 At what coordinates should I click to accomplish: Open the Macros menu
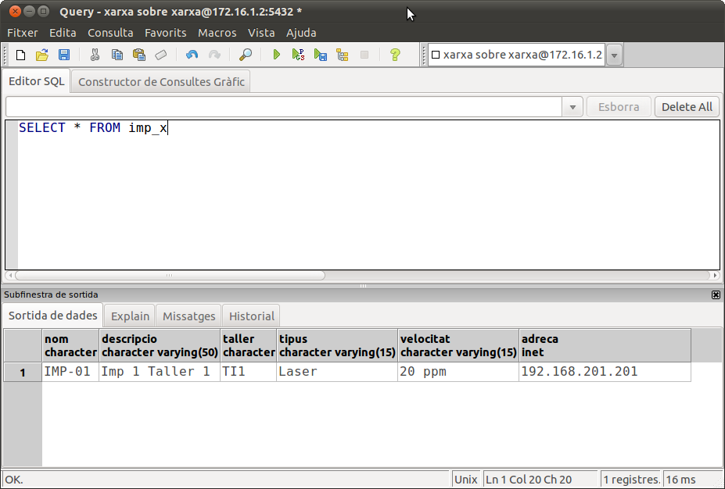217,33
